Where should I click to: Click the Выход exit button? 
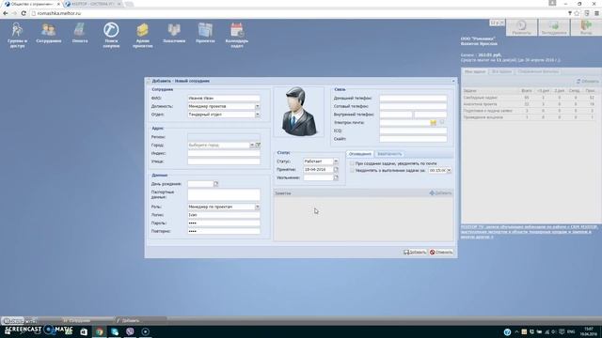pyautogui.click(x=586, y=27)
